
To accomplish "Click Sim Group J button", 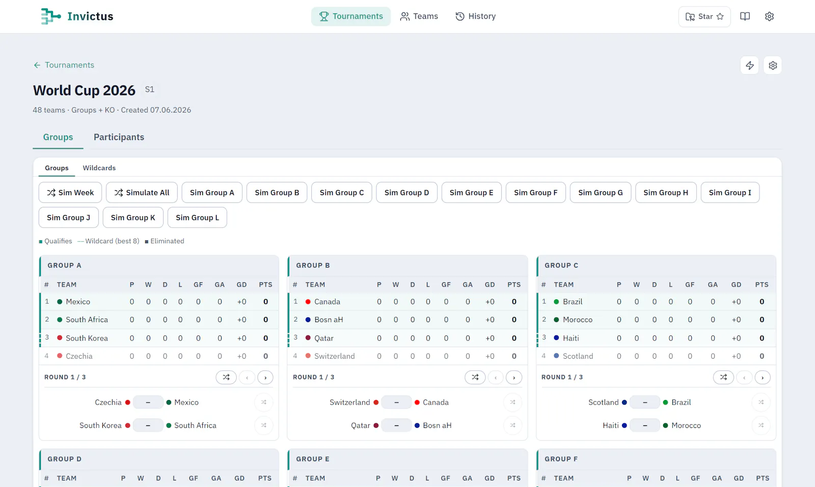I will [x=68, y=218].
